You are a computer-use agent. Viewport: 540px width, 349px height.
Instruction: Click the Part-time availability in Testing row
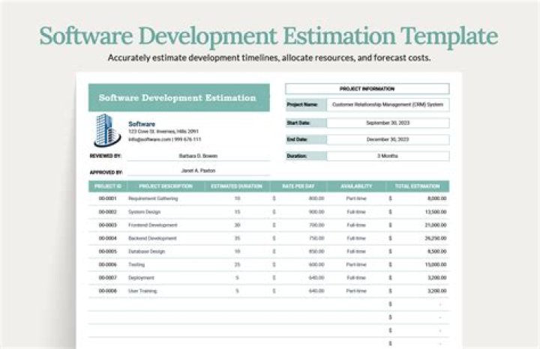click(356, 264)
